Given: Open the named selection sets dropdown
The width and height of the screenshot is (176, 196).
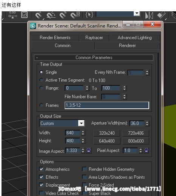Looking at the screenshot, I should (x=137, y=13).
